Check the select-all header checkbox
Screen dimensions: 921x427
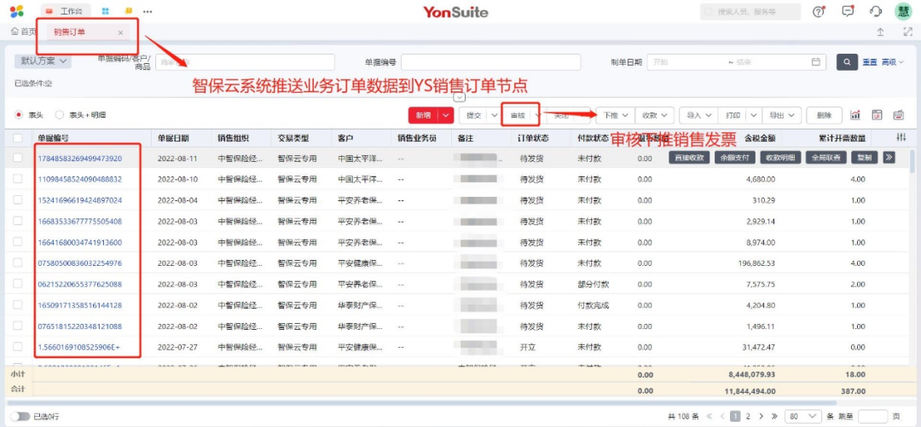[18, 138]
